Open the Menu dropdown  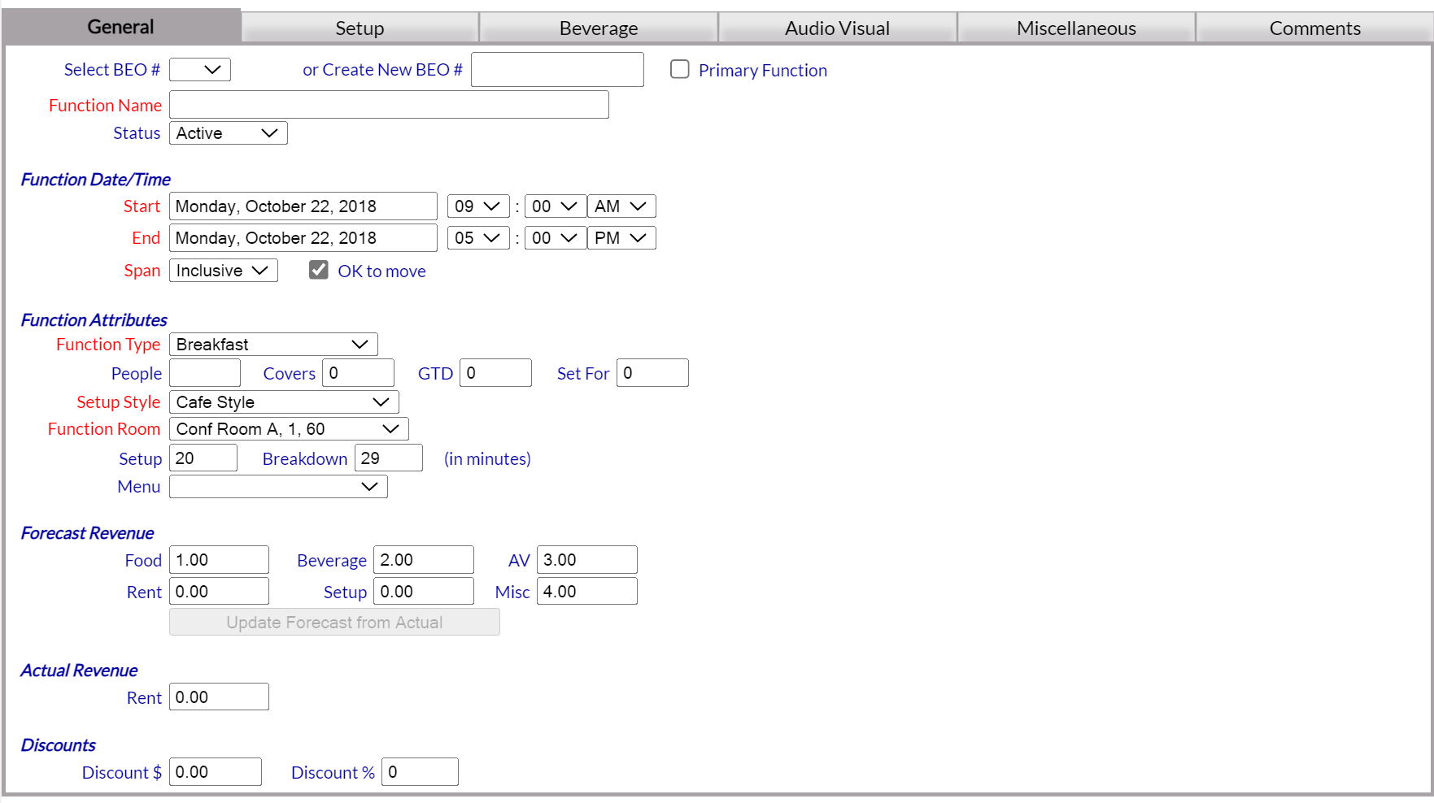(278, 486)
